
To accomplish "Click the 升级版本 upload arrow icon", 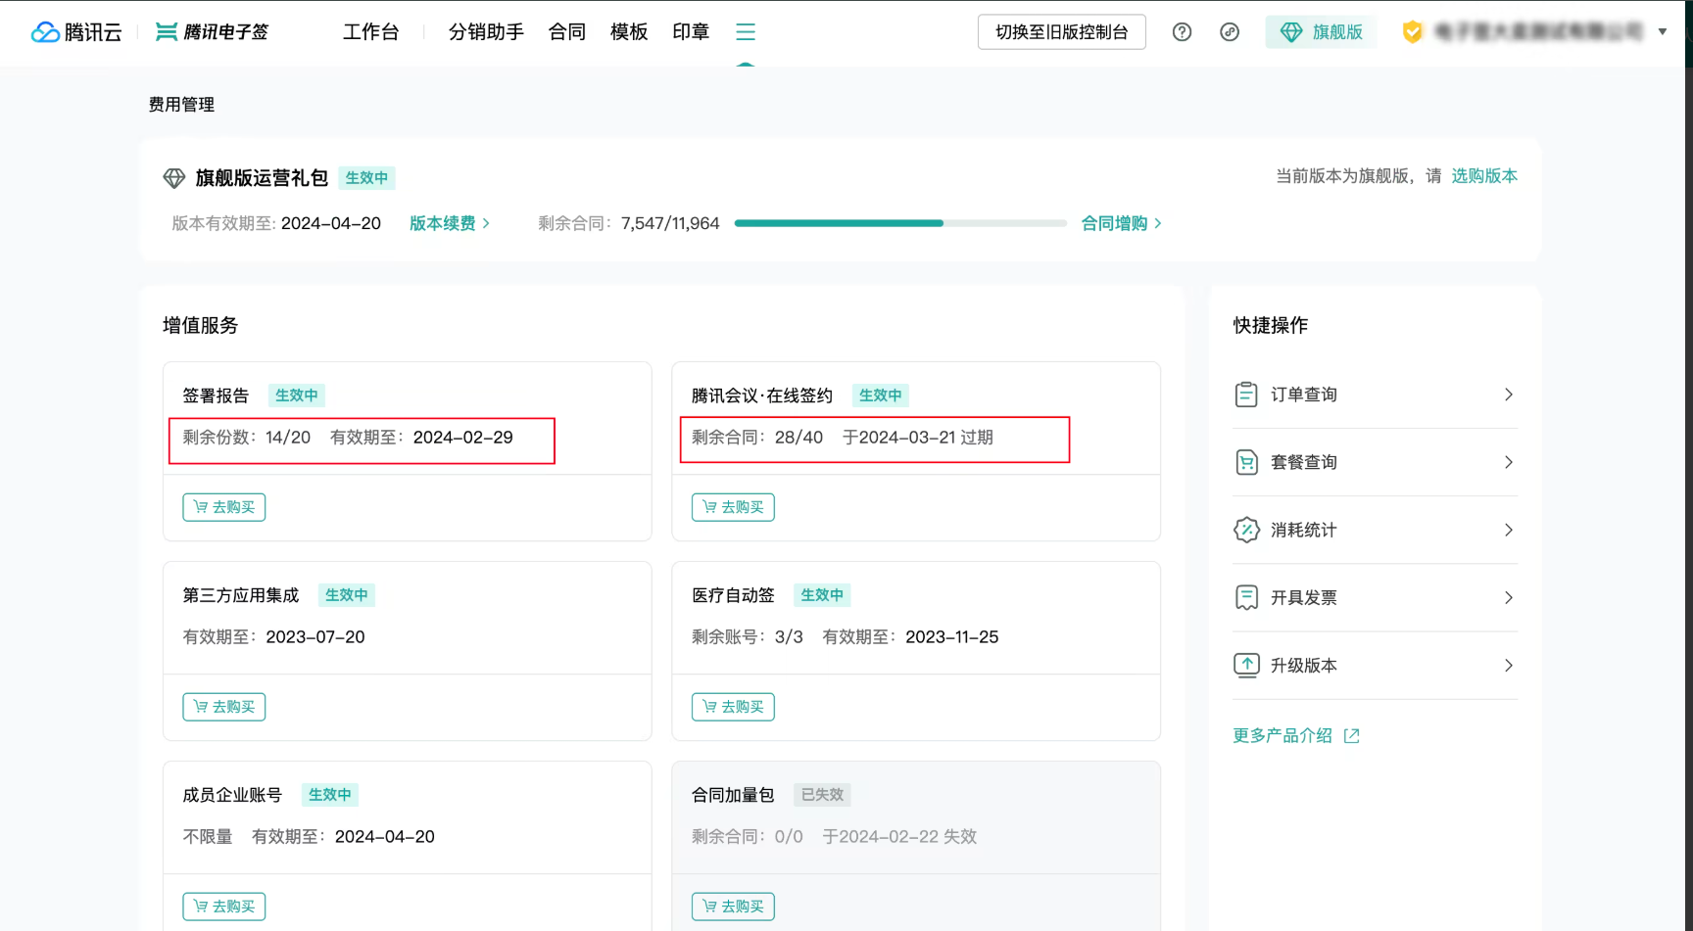I will (x=1246, y=666).
